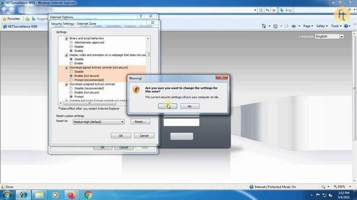Screen dimensions: 357x200
Task: Click the Add to Favorites Bar icon
Action: [x=27, y=19]
